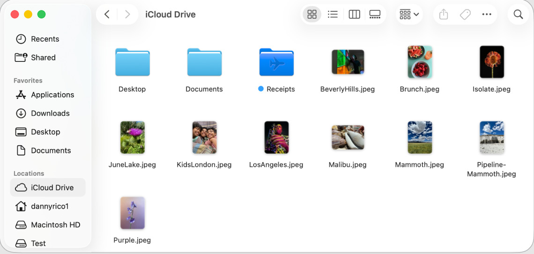Select the Desktop folder in iCloud Drive

pos(132,62)
